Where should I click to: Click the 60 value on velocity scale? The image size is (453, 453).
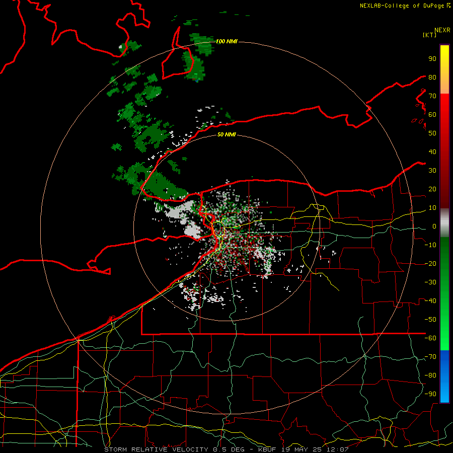coord(432,114)
